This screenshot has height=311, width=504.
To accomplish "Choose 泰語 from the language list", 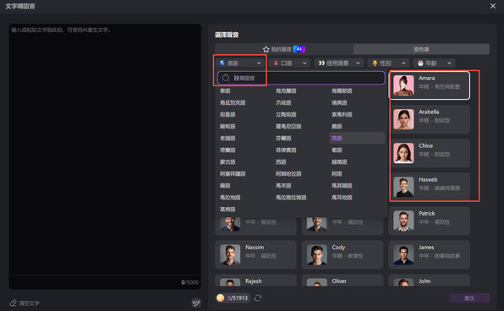I will click(x=225, y=91).
